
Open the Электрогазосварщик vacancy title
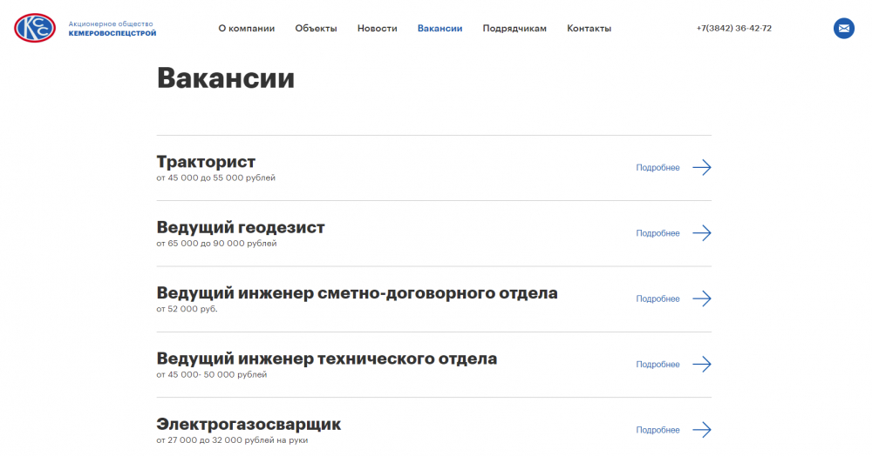pyautogui.click(x=249, y=425)
